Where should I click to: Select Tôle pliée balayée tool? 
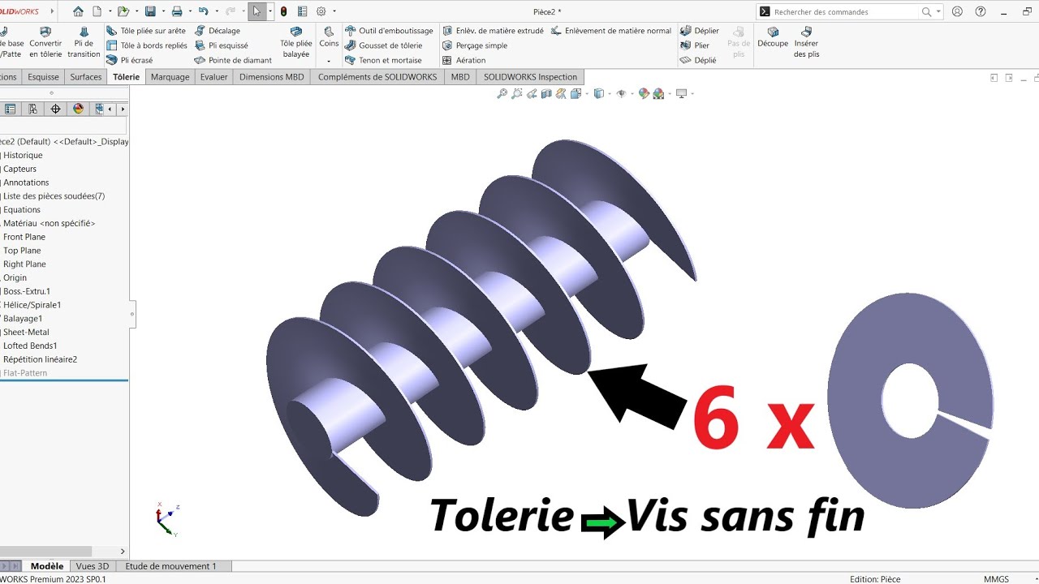pyautogui.click(x=296, y=42)
